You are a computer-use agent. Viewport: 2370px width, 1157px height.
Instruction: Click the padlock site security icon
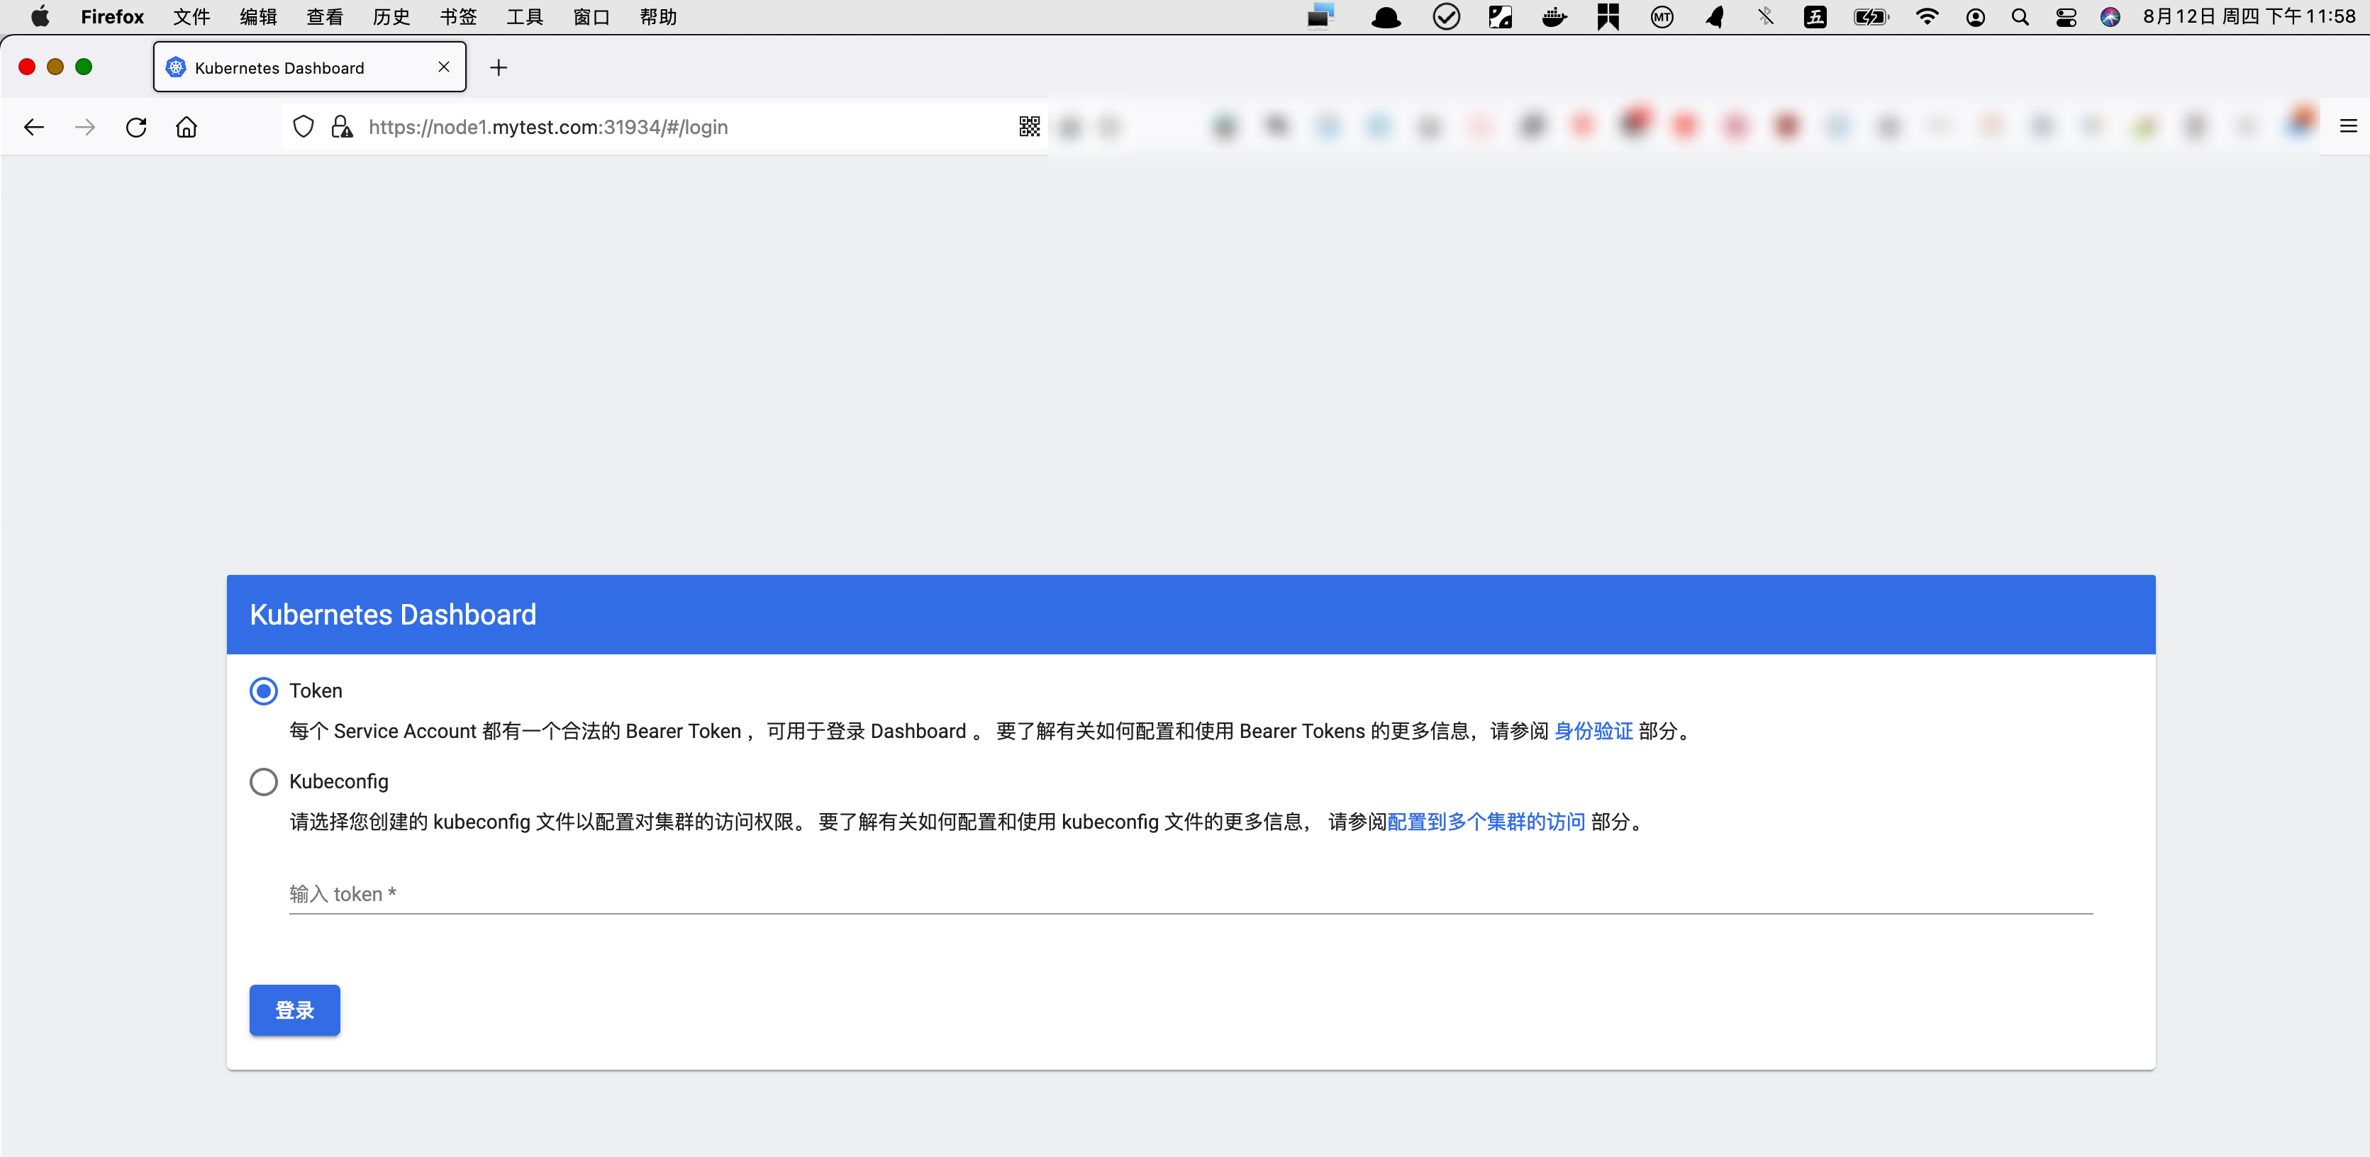point(341,127)
